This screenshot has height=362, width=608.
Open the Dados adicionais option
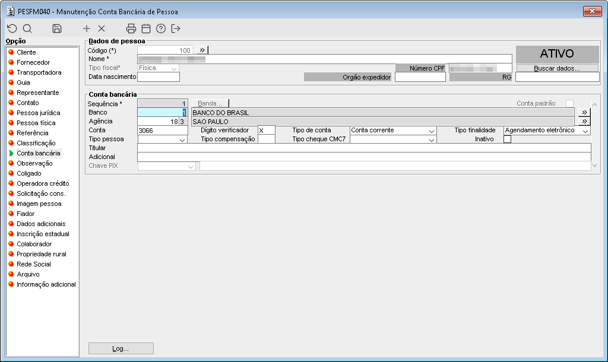tap(41, 224)
